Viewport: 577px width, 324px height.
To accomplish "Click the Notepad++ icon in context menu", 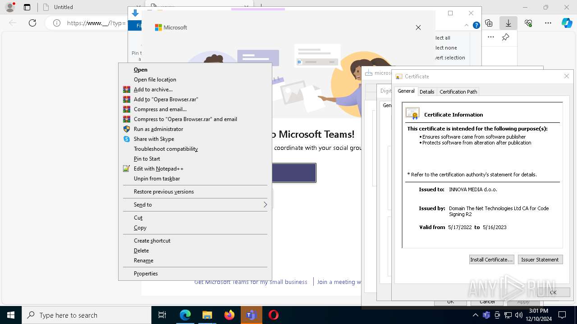I will [127, 169].
